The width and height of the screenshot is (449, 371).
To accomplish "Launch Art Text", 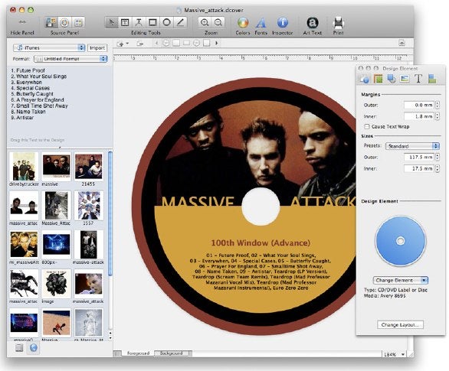I will pyautogui.click(x=313, y=22).
